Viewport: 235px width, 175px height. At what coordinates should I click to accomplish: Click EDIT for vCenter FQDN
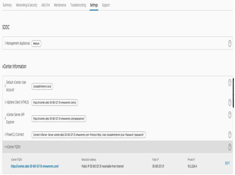point(227,163)
